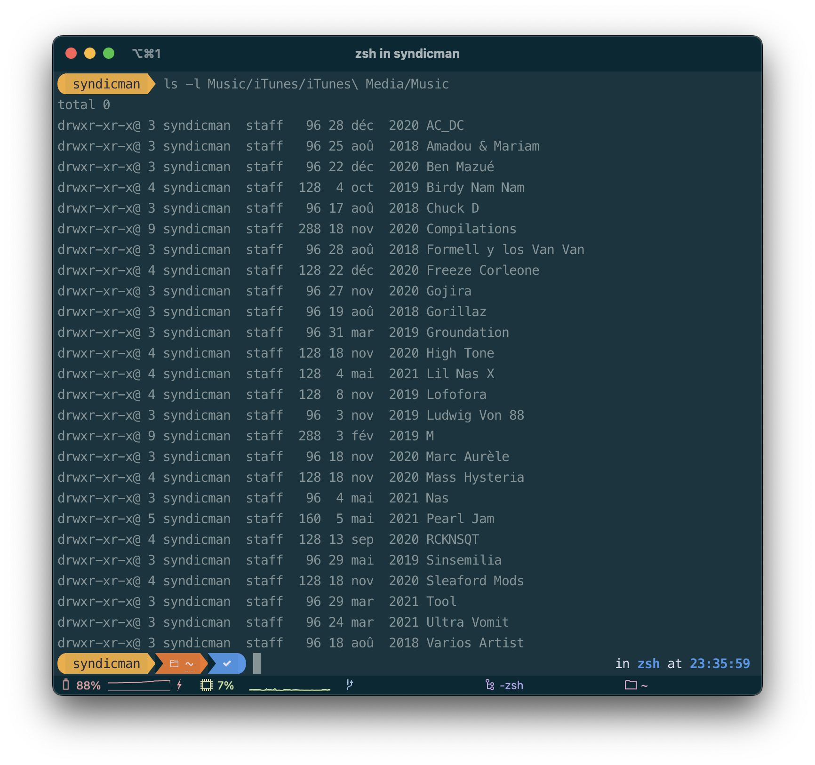Click the battery icon in status bar
The height and width of the screenshot is (765, 815).
pyautogui.click(x=66, y=685)
